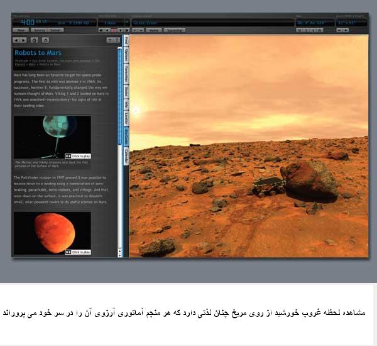Image resolution: width=377 pixels, height=346 pixels.
Task: Return to Home location
Action: pyautogui.click(x=154, y=30)
